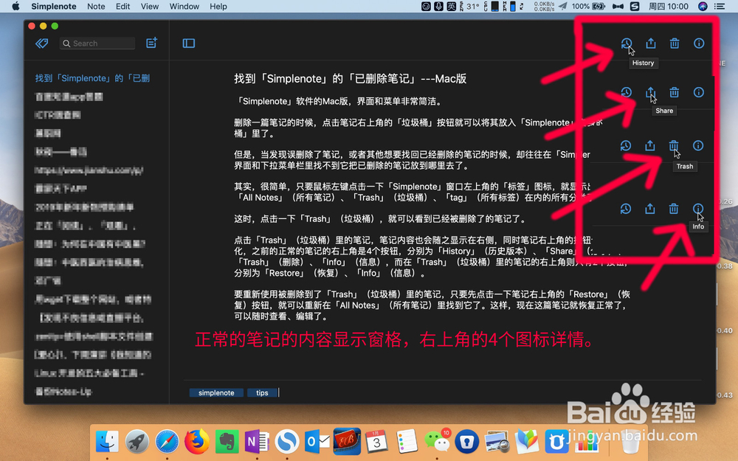Click the simplenote tag chip
The width and height of the screenshot is (738, 461).
pyautogui.click(x=216, y=393)
